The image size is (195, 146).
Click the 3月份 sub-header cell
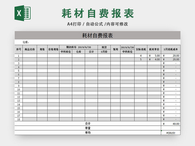104,52
